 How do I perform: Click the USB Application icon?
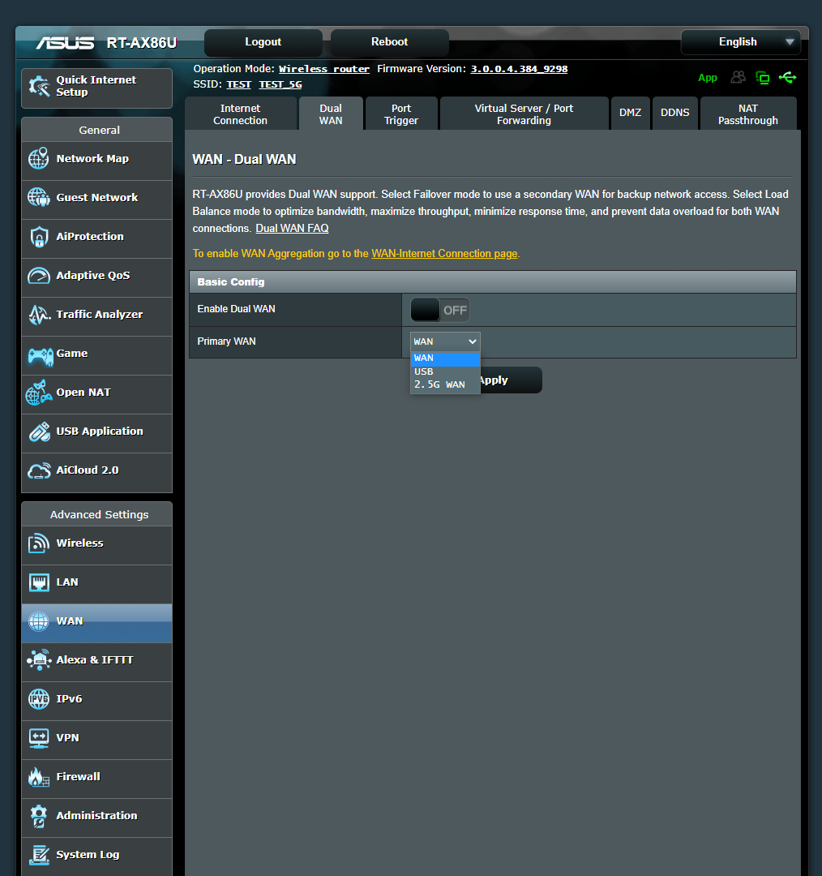tap(39, 432)
